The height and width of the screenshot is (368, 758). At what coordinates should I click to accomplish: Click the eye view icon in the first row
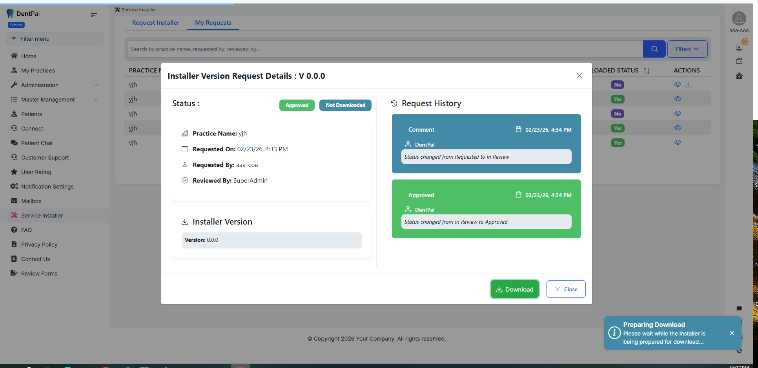coord(678,85)
